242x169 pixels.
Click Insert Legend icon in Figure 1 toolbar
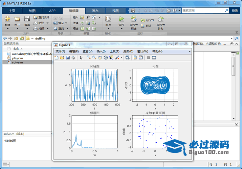[x=141, y=57]
